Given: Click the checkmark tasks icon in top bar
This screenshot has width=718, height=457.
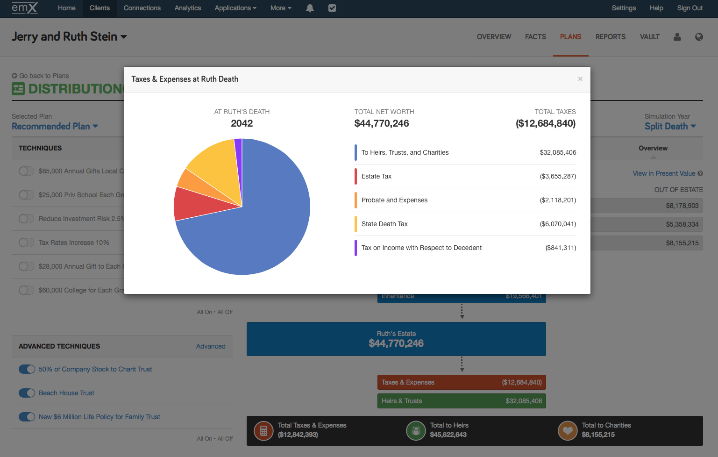Looking at the screenshot, I should [x=332, y=8].
